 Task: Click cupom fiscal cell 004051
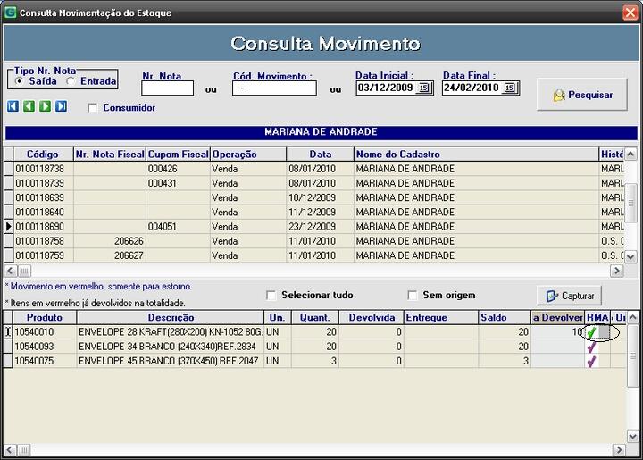click(178, 227)
